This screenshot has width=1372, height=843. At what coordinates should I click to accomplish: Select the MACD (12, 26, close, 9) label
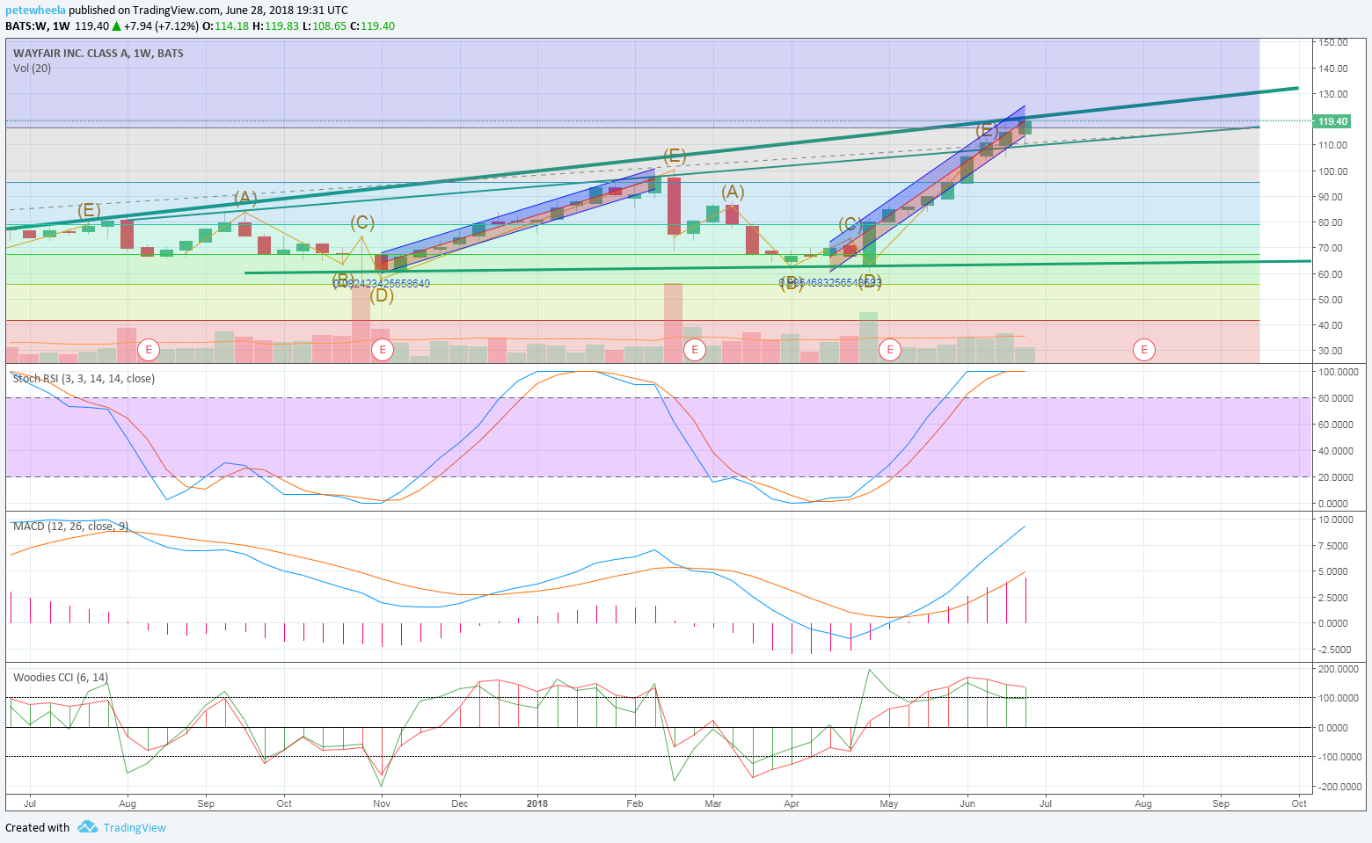[70, 527]
